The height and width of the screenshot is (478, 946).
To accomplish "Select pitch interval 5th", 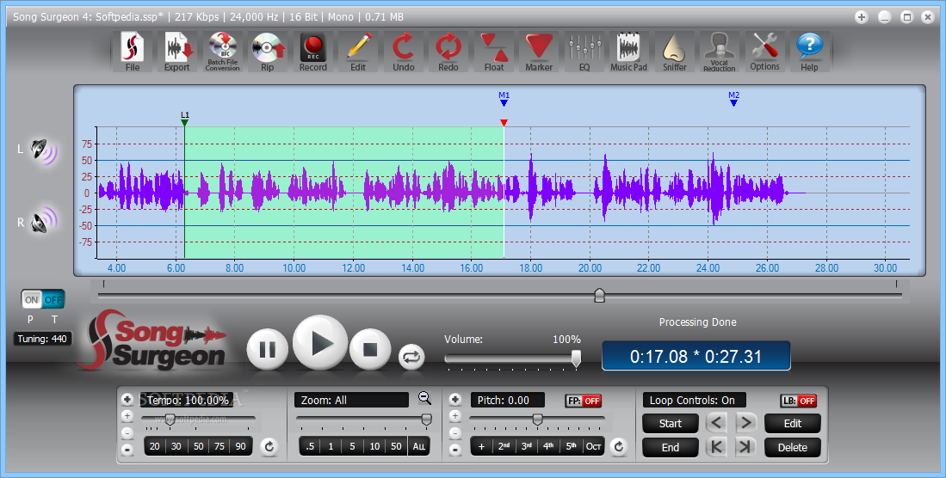I will point(571,447).
